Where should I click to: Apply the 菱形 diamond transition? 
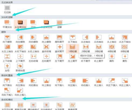click(125, 58)
